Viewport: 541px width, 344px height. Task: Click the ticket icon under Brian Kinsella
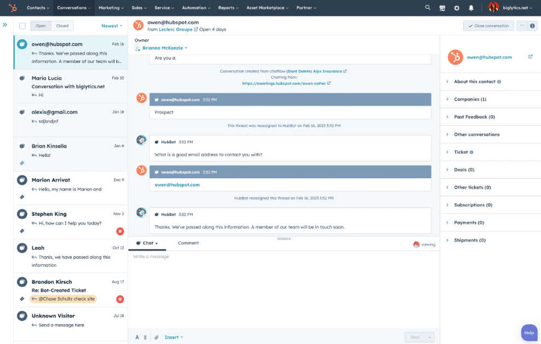[x=22, y=163]
